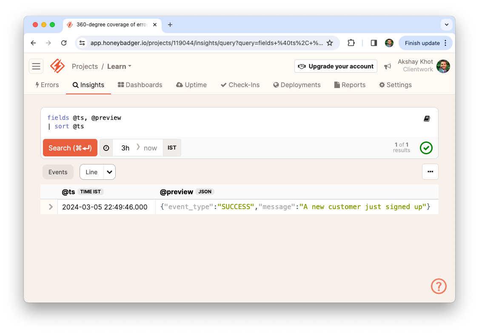Switch to the Check-Ins tab

[x=240, y=85]
